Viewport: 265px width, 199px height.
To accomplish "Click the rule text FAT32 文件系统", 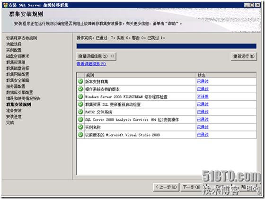I will pyautogui.click(x=99, y=112).
